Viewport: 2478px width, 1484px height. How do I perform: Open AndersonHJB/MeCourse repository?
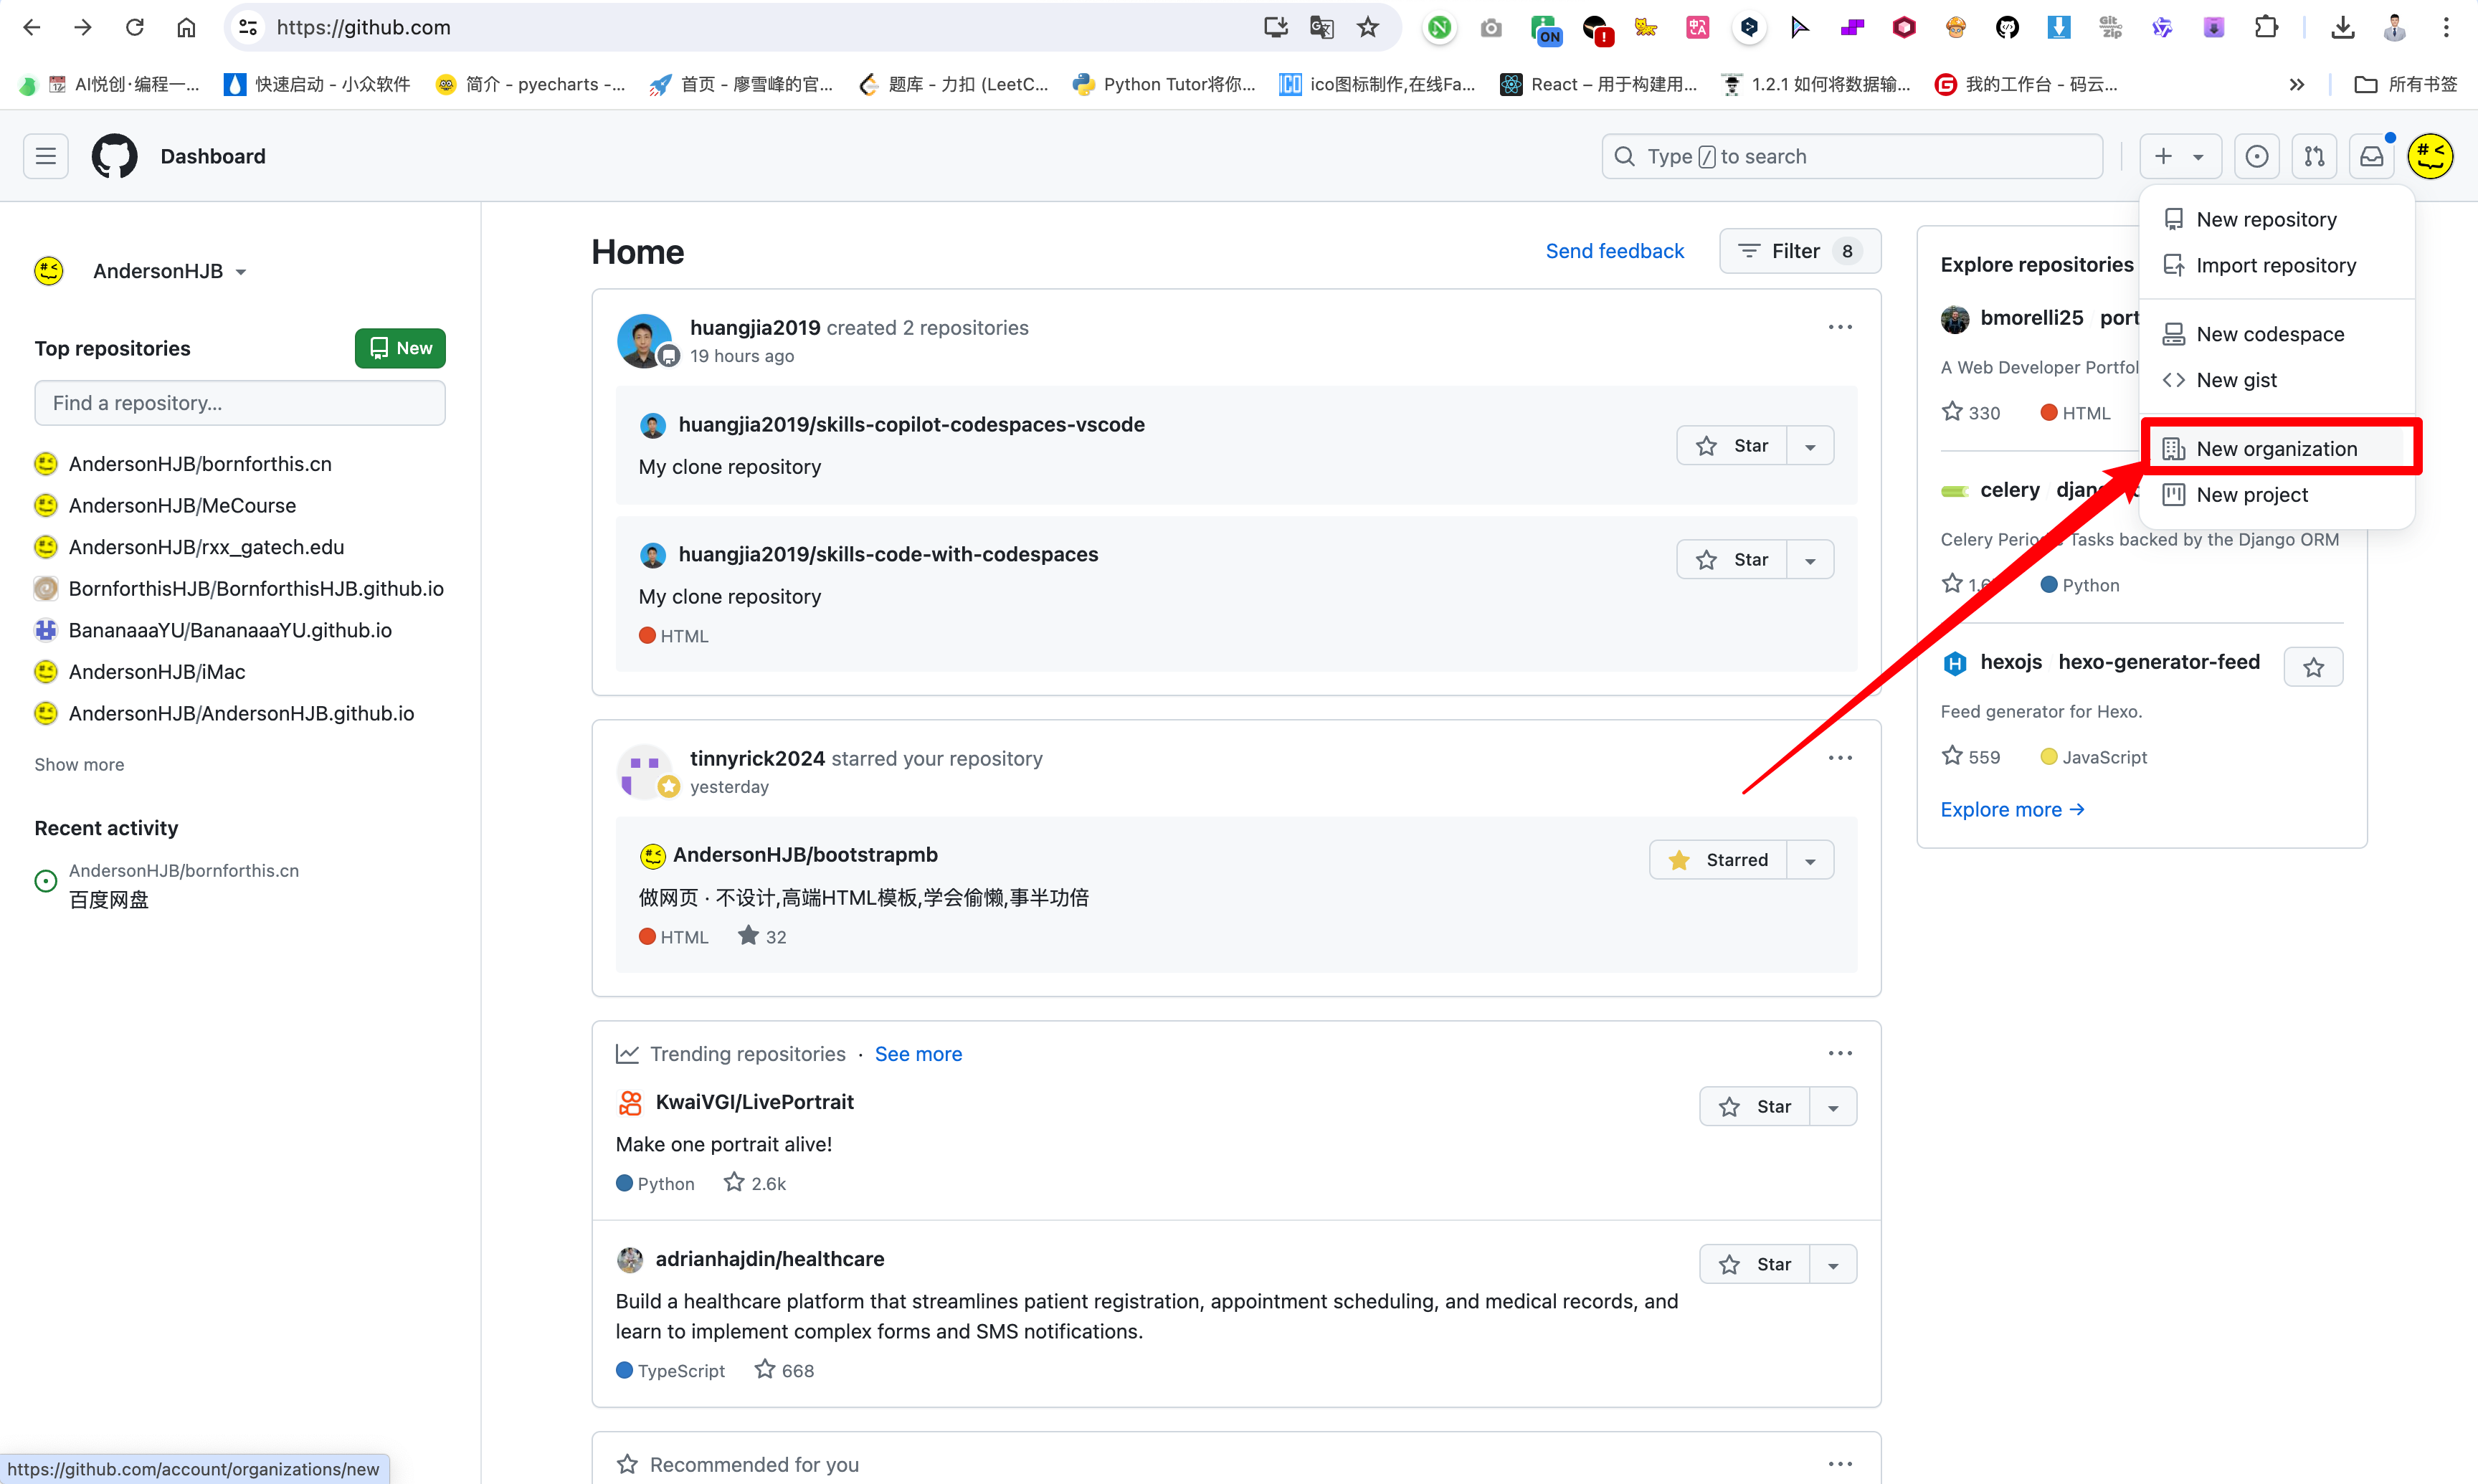[x=182, y=506]
